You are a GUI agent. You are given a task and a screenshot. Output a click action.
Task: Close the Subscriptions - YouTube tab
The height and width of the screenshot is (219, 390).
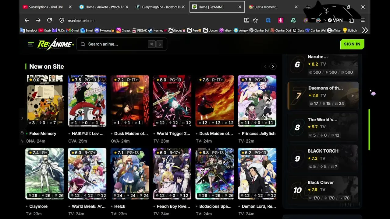[x=70, y=7]
